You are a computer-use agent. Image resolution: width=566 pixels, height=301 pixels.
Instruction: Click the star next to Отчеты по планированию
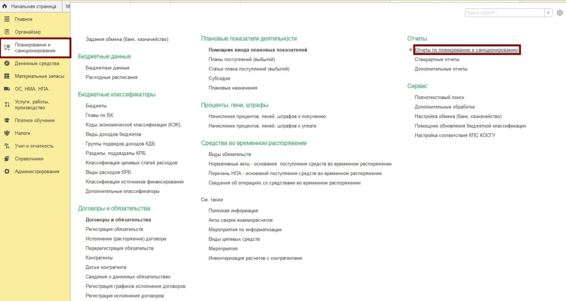(x=410, y=50)
